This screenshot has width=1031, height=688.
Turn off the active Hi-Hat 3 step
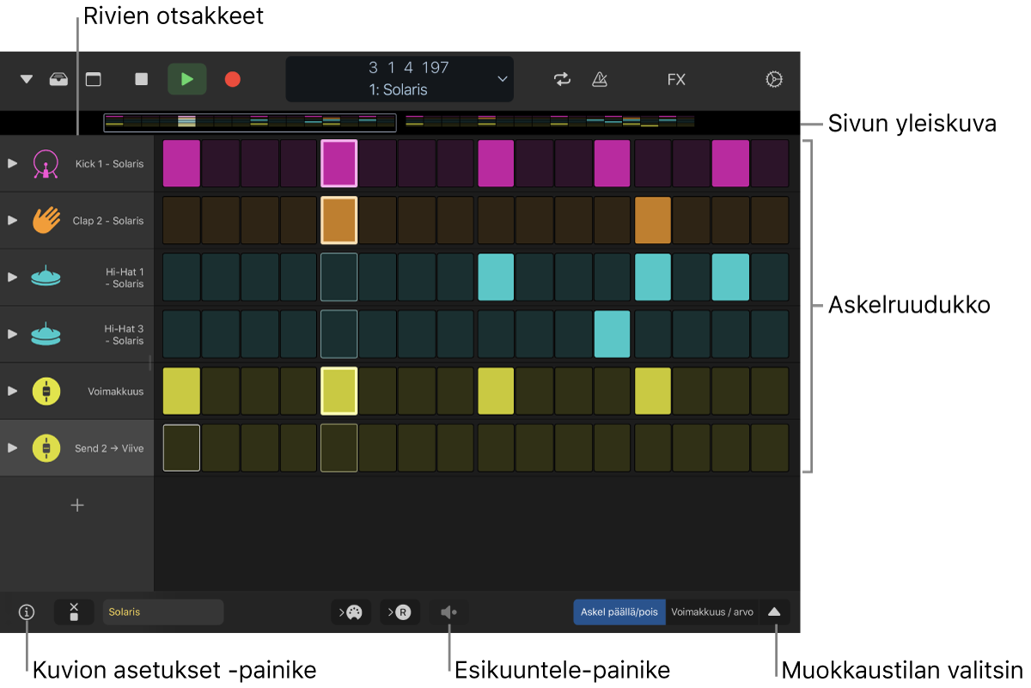click(613, 334)
